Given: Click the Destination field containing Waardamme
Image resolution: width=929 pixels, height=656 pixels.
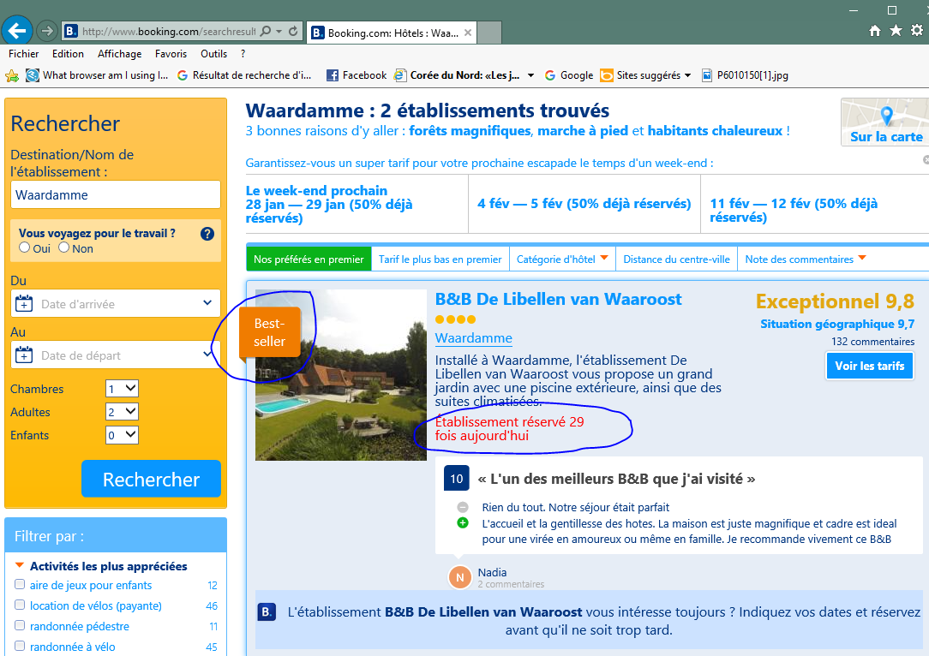Looking at the screenshot, I should pyautogui.click(x=116, y=194).
